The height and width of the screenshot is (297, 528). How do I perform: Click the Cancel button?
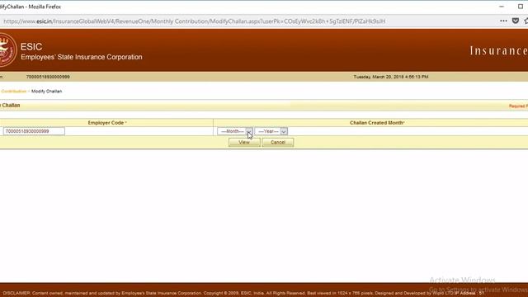click(278, 143)
